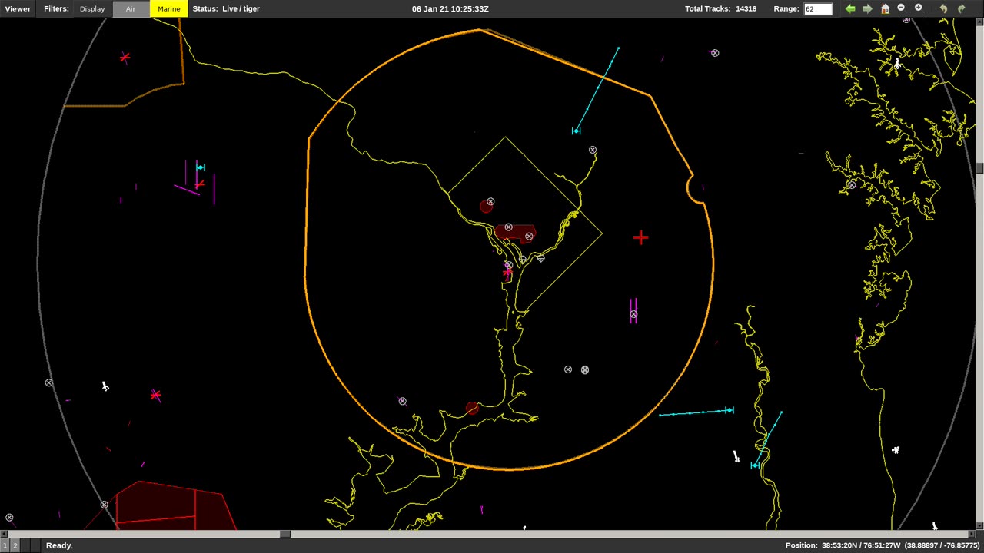Select the cyan track beside the magenta lines
The height and width of the screenshot is (553, 984).
pos(201,167)
